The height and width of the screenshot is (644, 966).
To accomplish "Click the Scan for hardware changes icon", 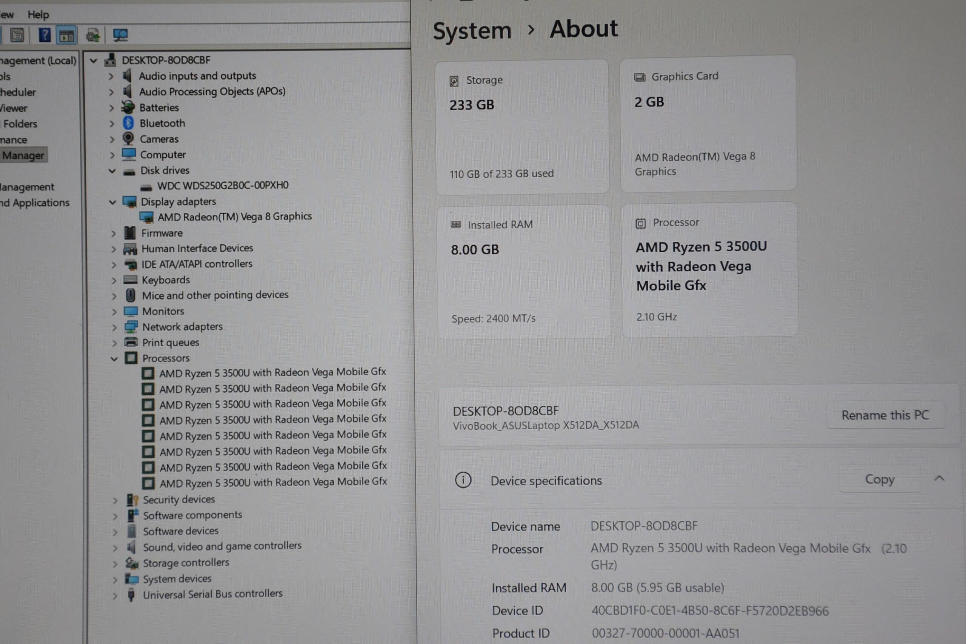I will click(x=120, y=36).
